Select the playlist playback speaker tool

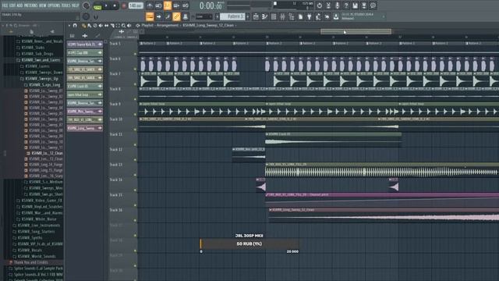(x=129, y=26)
